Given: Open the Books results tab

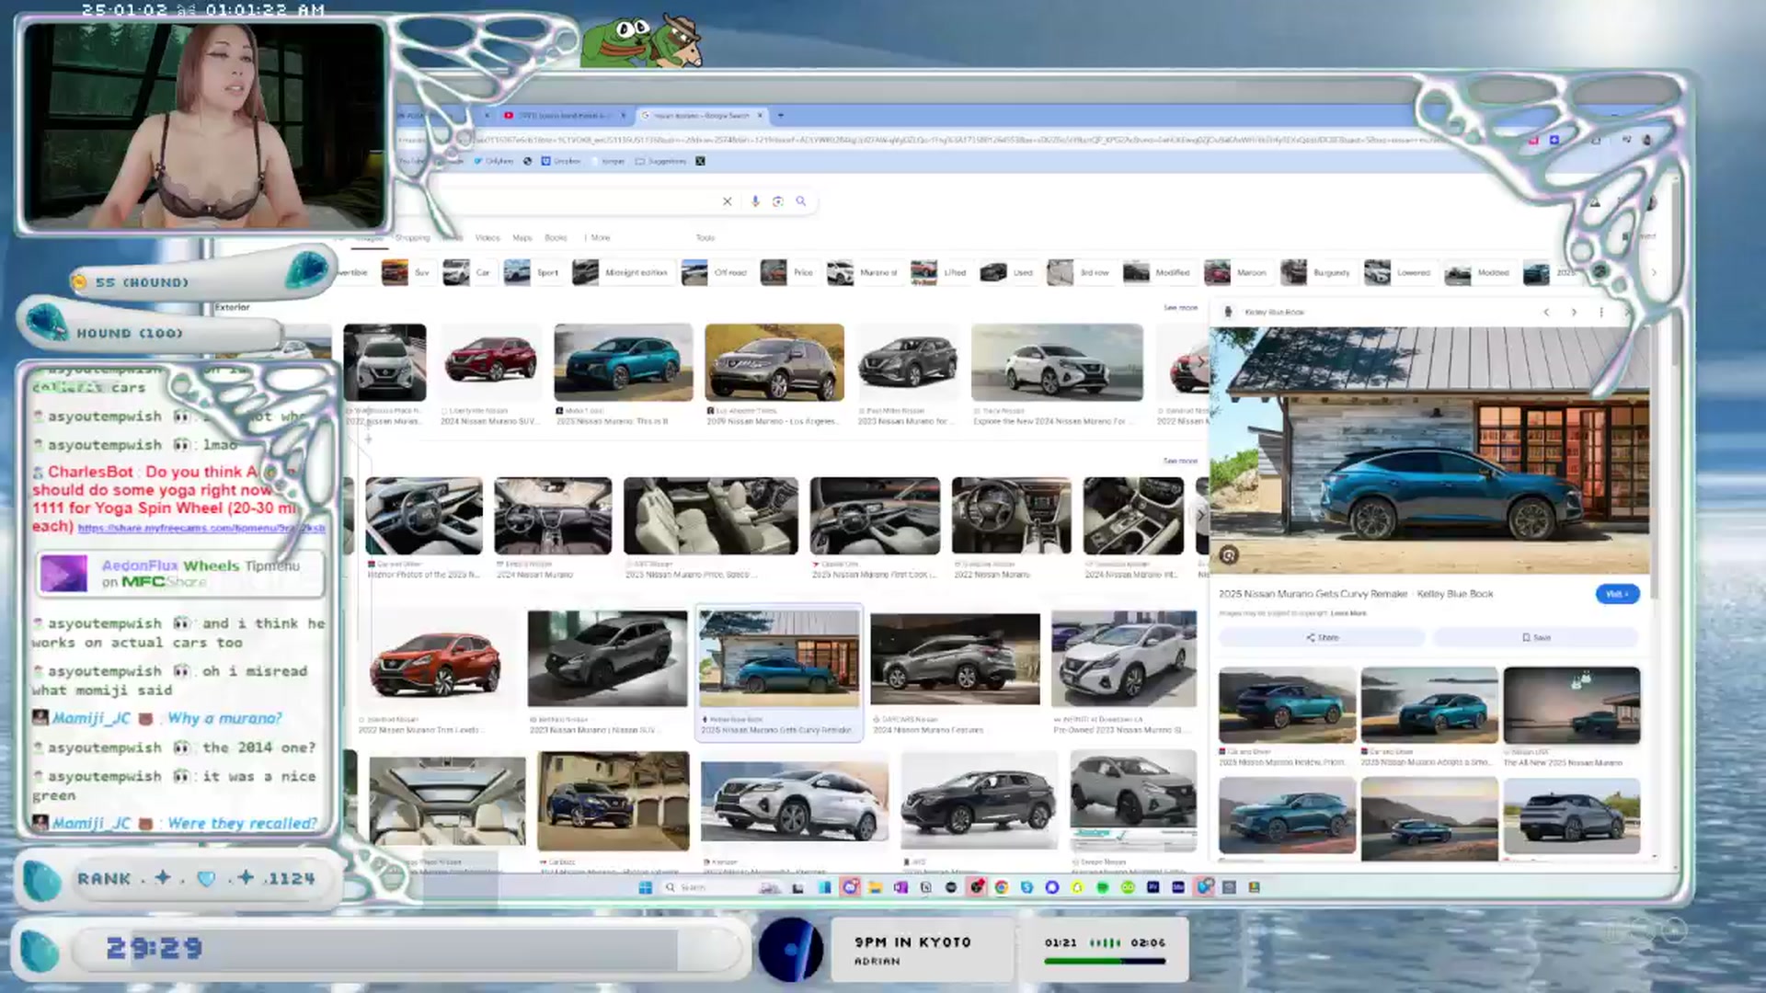Looking at the screenshot, I should (556, 238).
